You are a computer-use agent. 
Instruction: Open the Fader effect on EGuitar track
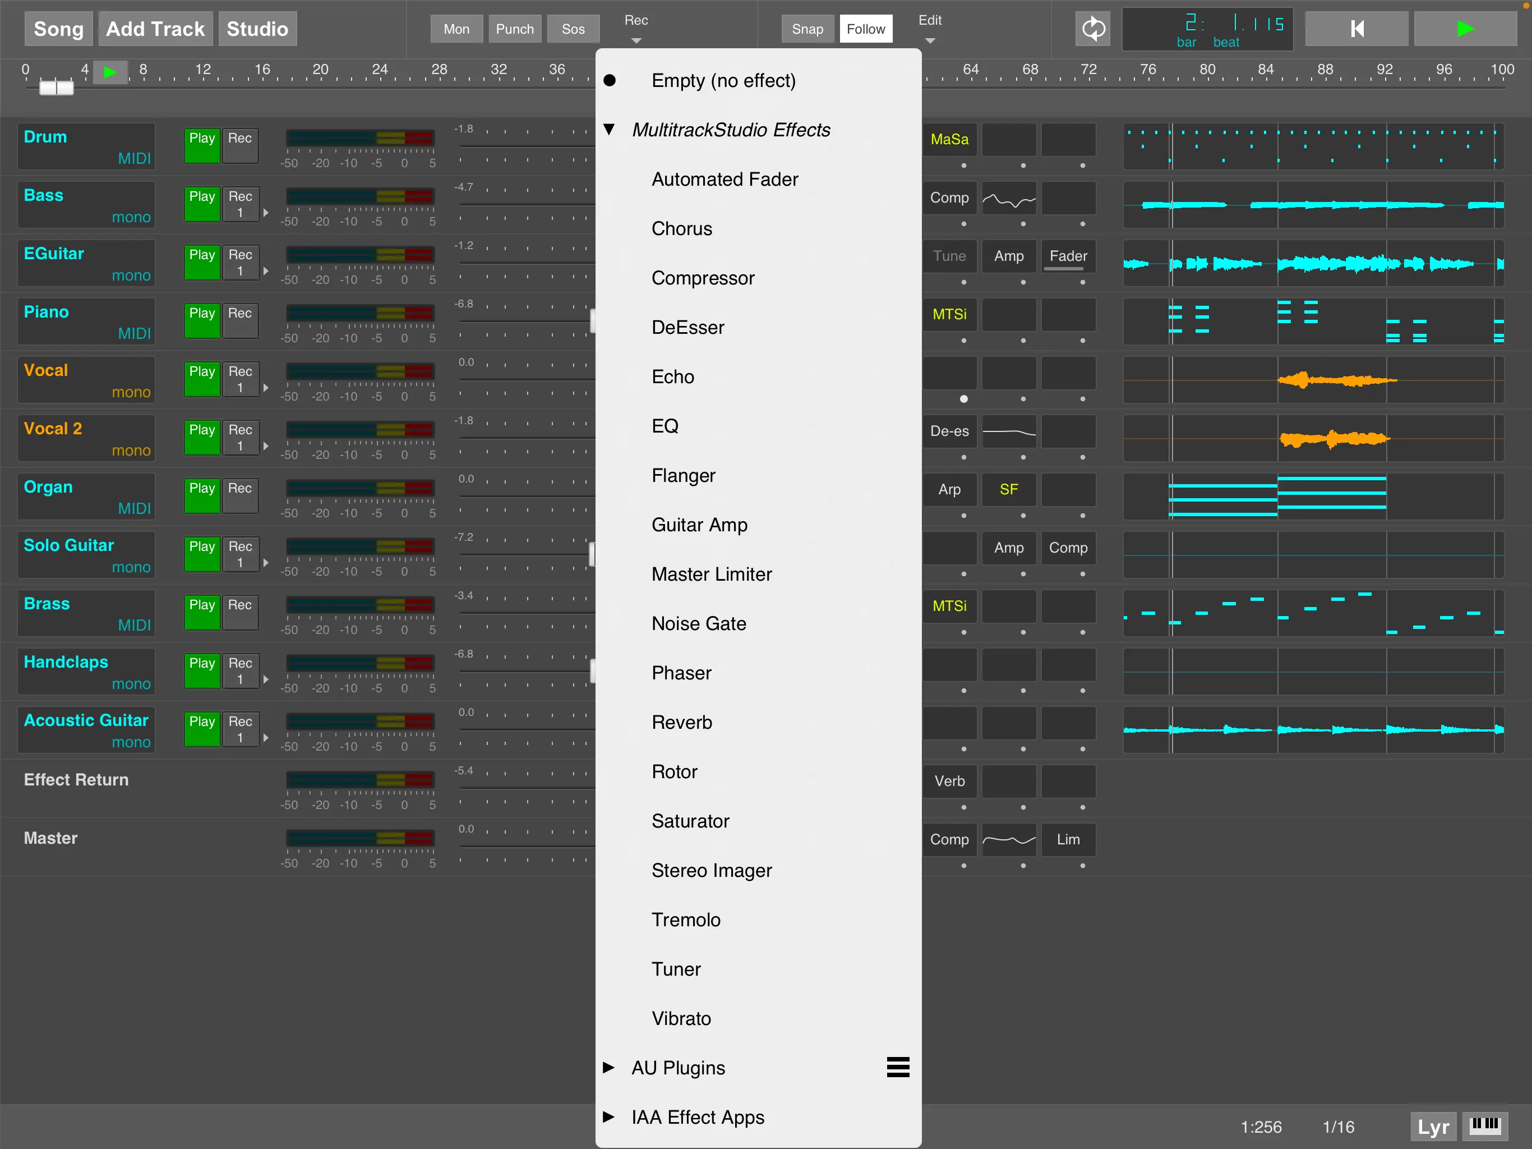point(1067,256)
